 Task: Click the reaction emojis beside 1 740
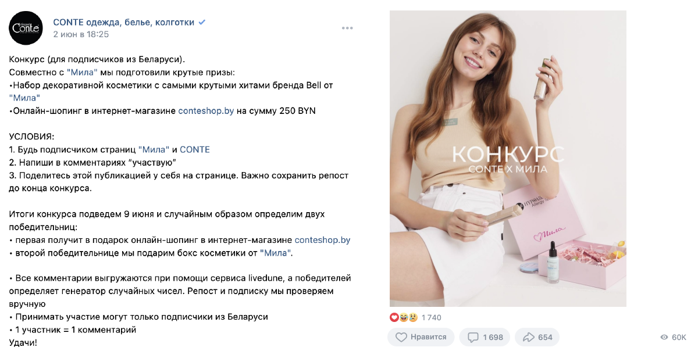pos(404,317)
